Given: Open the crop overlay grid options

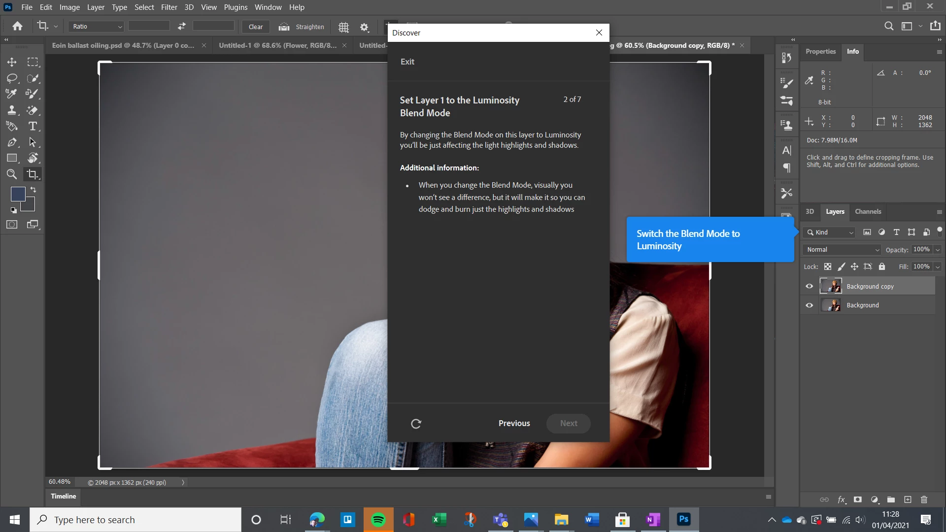Looking at the screenshot, I should pos(343,27).
